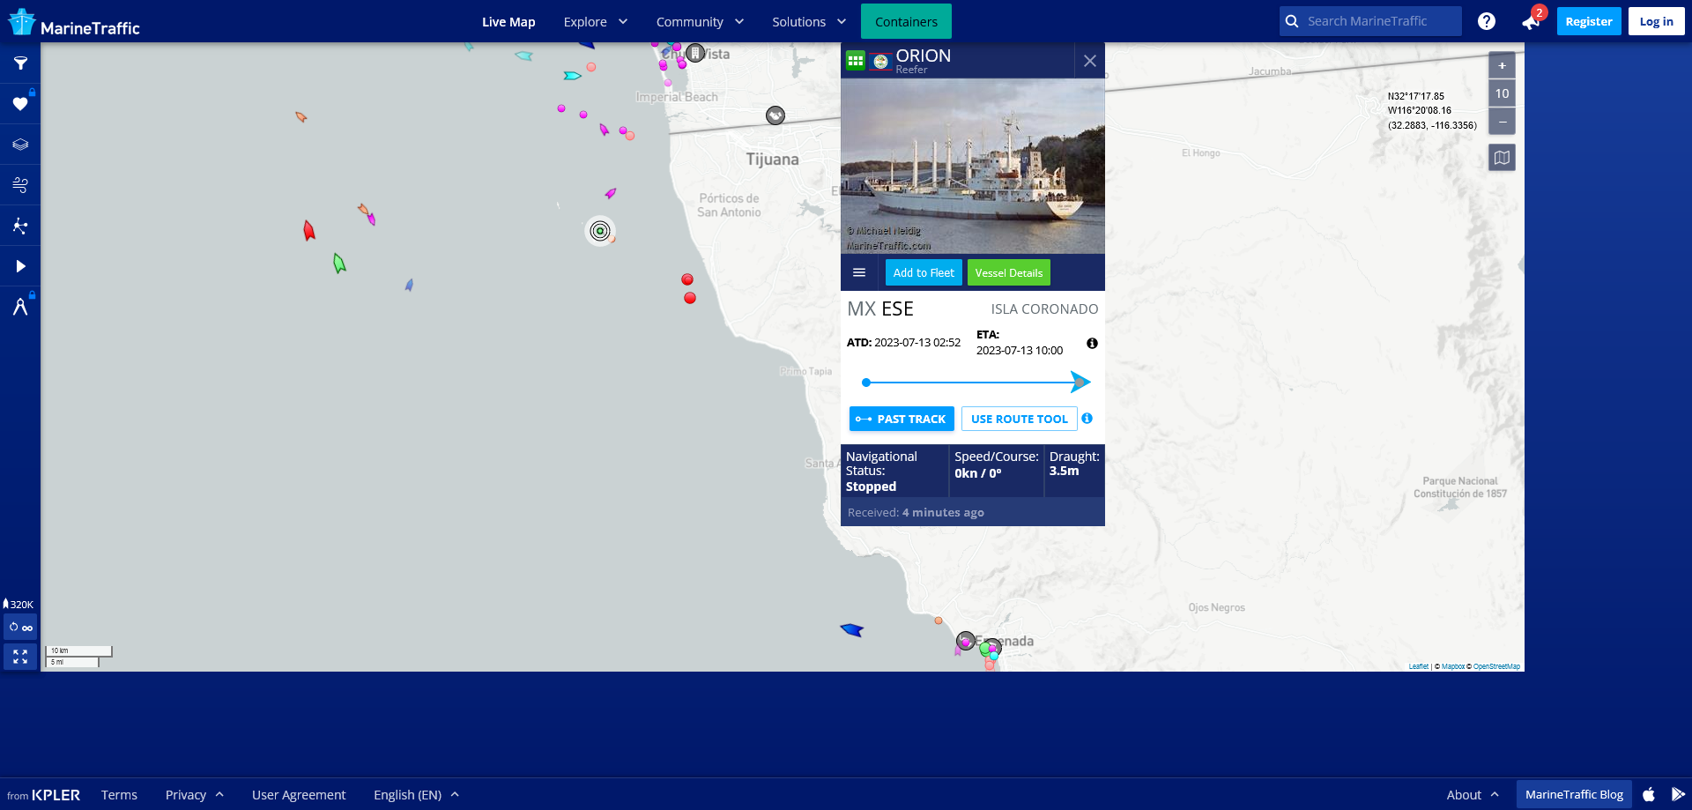
Task: Click the Tijuana port marker icon
Action: [775, 115]
